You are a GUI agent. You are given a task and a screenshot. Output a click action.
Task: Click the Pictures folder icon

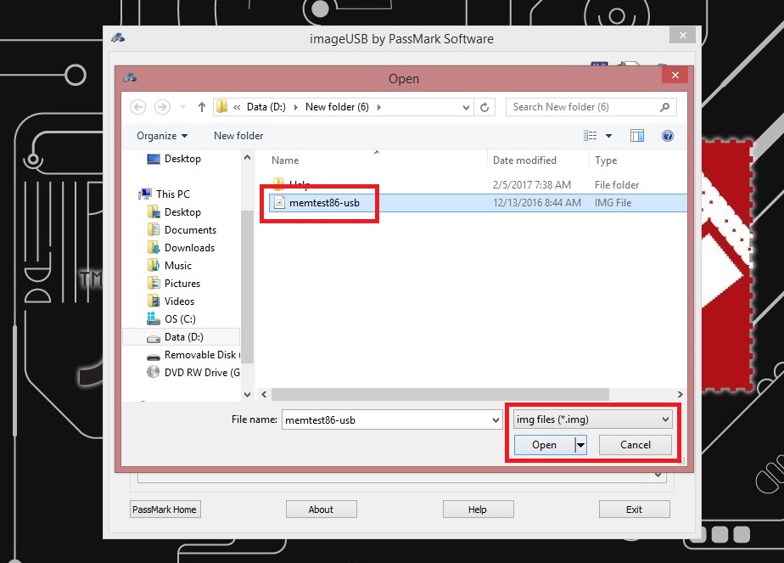click(x=154, y=284)
